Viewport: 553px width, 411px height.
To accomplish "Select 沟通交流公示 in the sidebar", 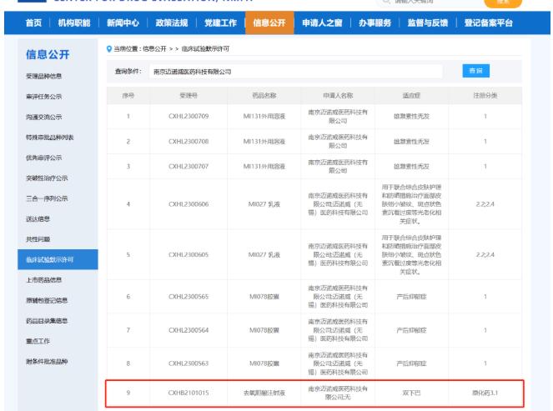I will (43, 117).
